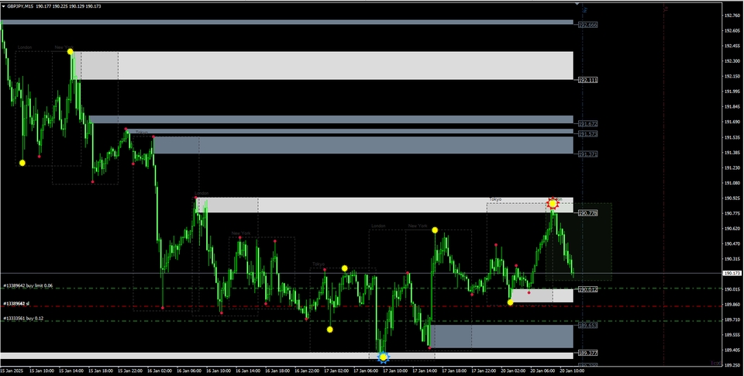Image resolution: width=744 pixels, height=376 pixels.
Task: Select the 192.666 zone price label
Action: click(587, 25)
